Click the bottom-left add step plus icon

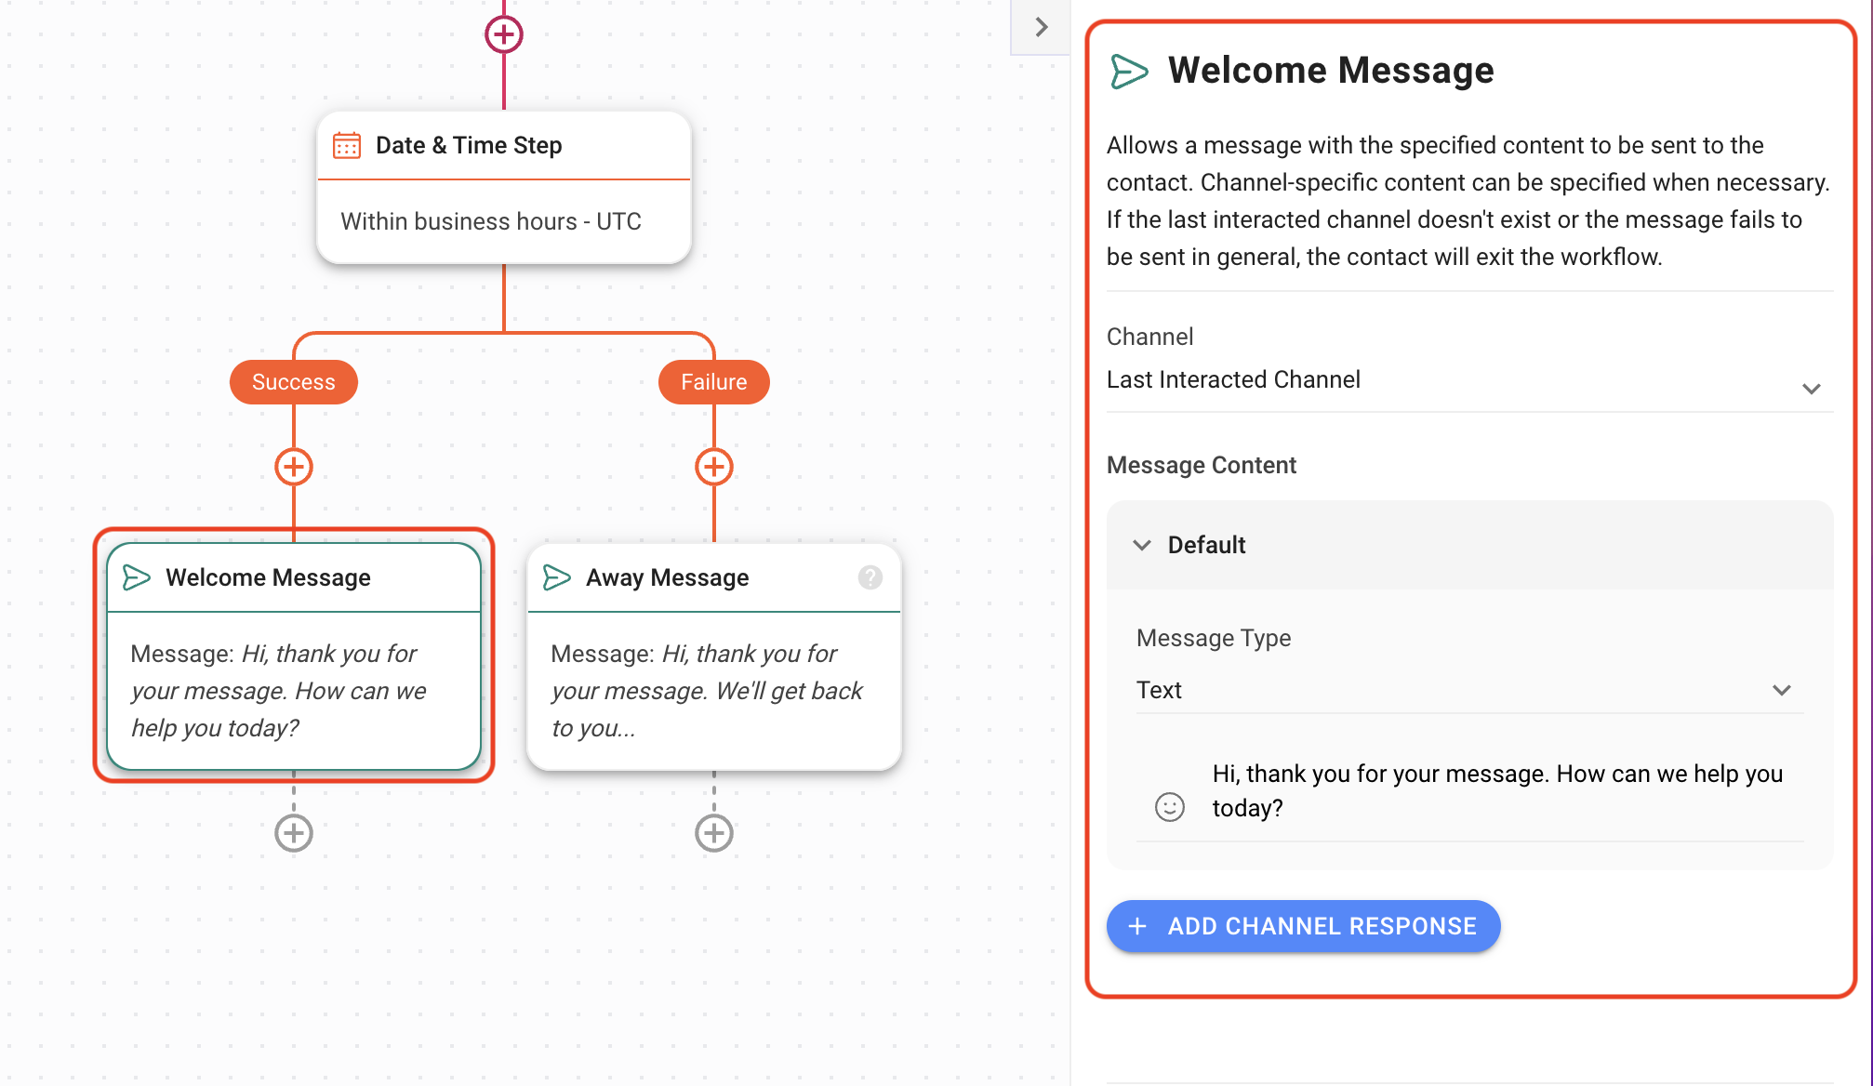(x=294, y=832)
